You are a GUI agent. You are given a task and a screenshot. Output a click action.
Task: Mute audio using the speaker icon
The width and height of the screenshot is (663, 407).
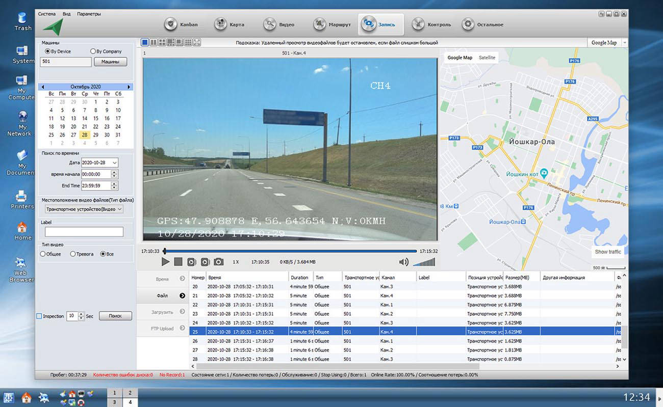point(403,262)
